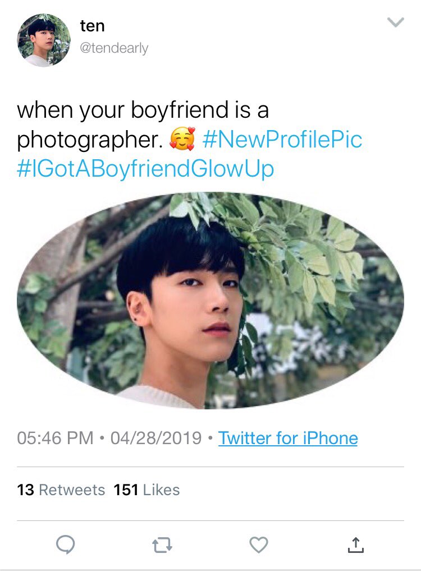Screen dimensions: 421x572
Task: Like the tweet with the heart icon
Action: [259, 545]
